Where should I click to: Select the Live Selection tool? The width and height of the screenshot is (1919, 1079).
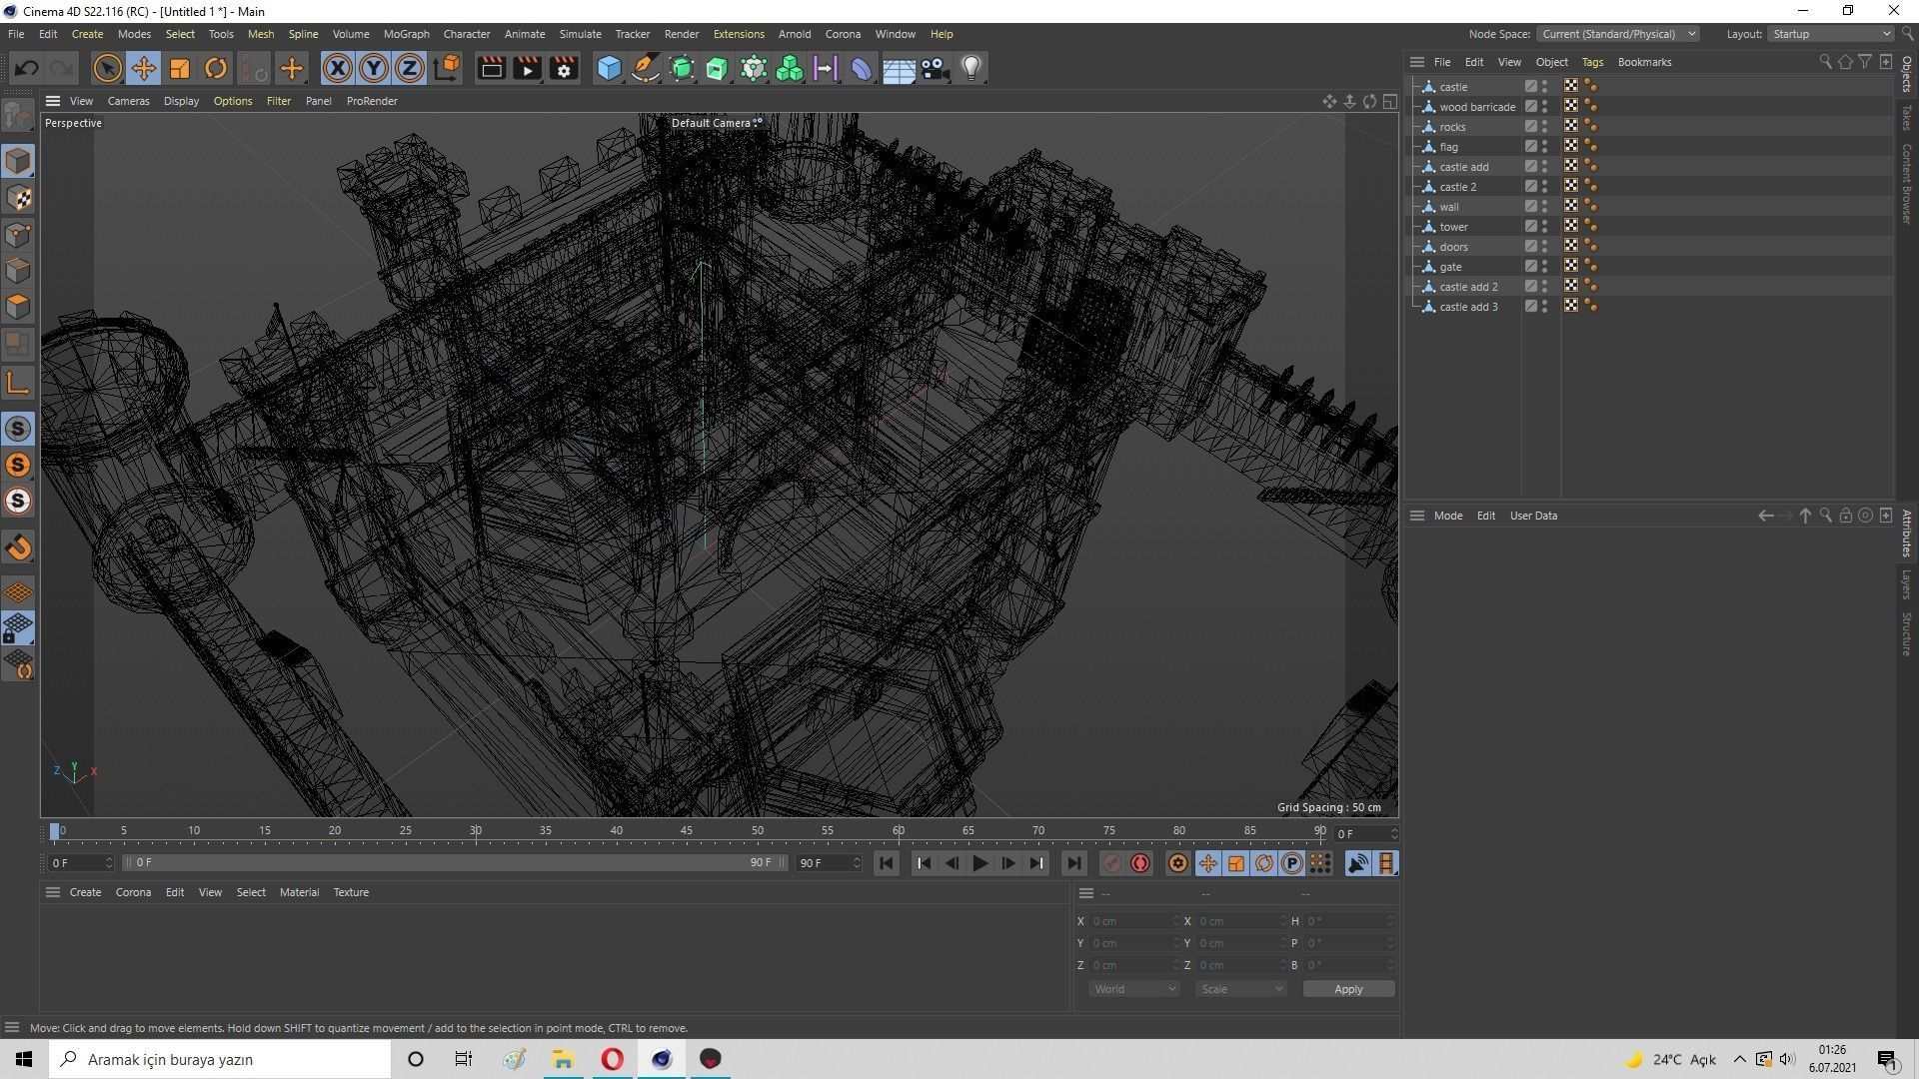tap(107, 68)
